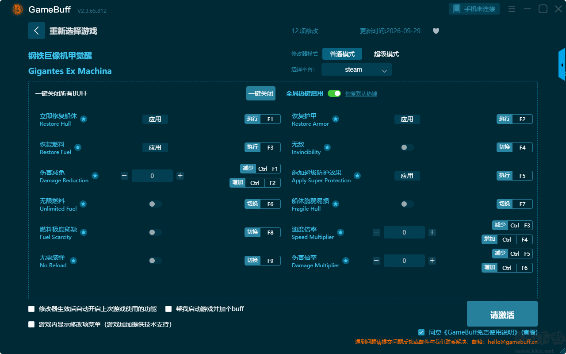
Task: Click the back arrow beside 重新选择游戏
Action: (37, 31)
